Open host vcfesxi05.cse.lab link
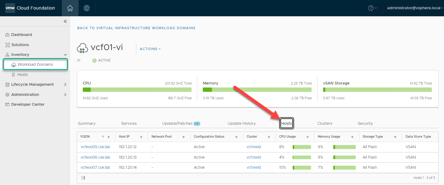444x185 pixels. pyautogui.click(x=95, y=147)
